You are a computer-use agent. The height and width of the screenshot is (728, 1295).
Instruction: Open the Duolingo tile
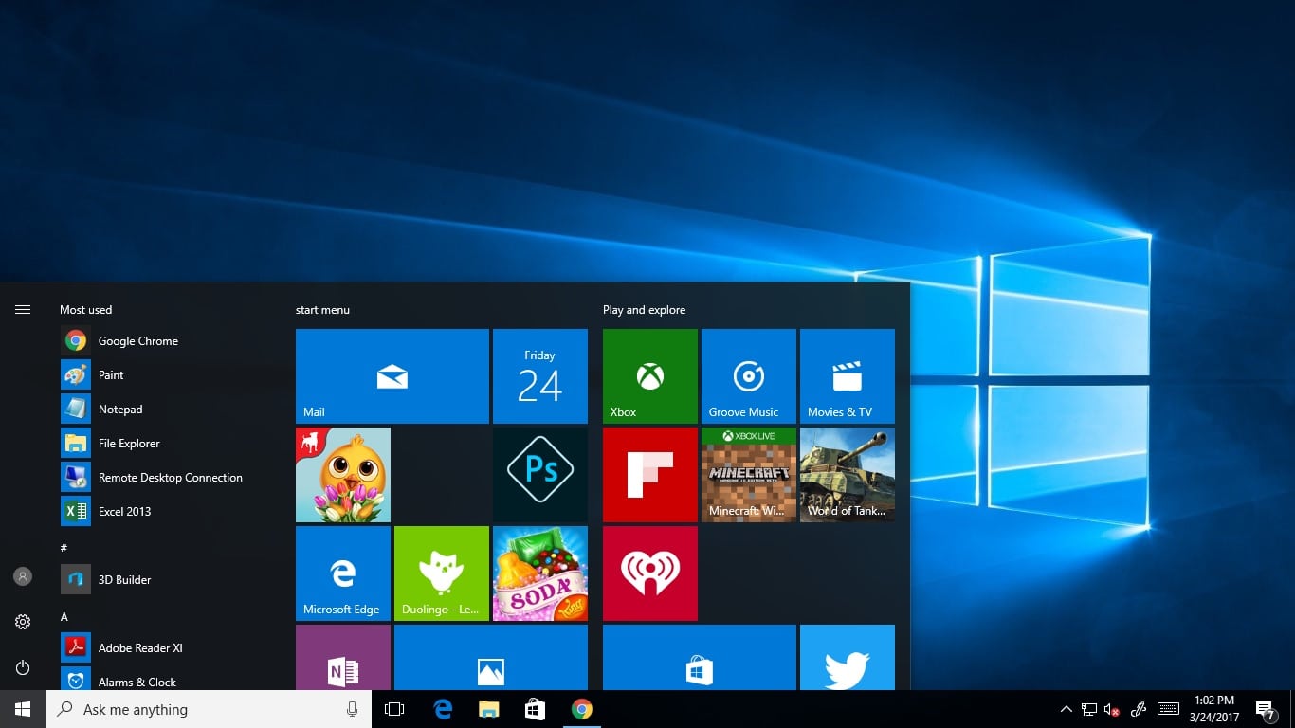click(442, 573)
